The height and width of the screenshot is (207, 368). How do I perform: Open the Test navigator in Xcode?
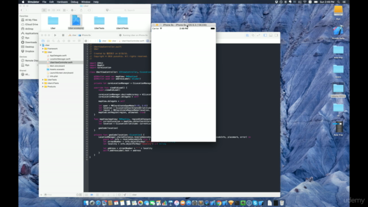[64, 41]
